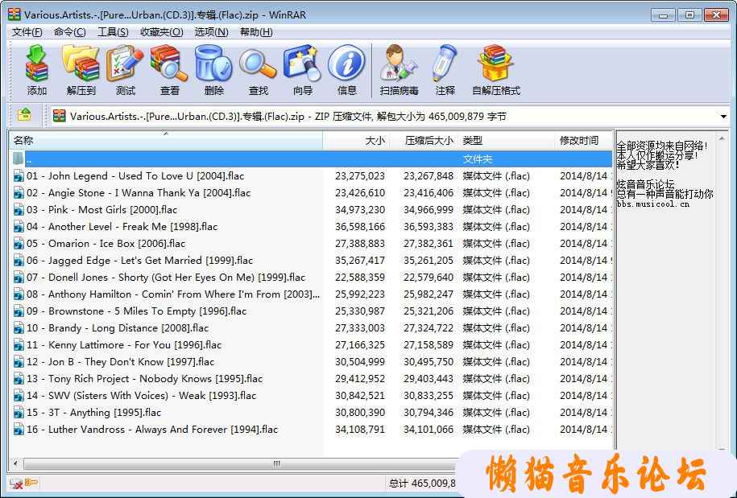Select '07 - Donell Jones - Shorty' file
The image size is (737, 498).
click(x=312, y=278)
